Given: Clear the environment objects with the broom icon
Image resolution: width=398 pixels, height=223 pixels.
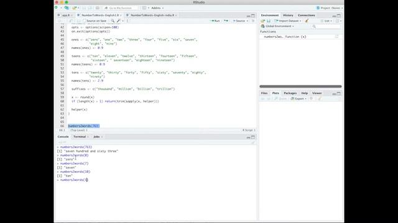Looking at the screenshot, I should (x=307, y=20).
